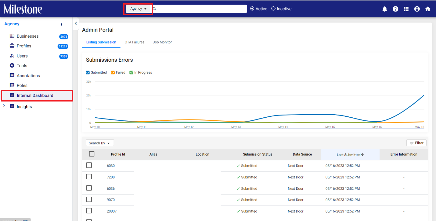Toggle the Failed legend checkbox
The height and width of the screenshot is (221, 436).
113,72
